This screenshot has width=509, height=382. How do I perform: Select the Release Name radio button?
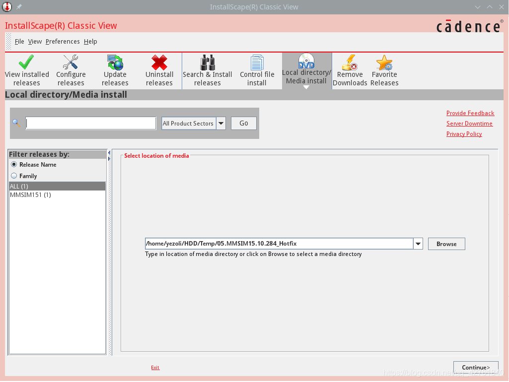coord(14,164)
